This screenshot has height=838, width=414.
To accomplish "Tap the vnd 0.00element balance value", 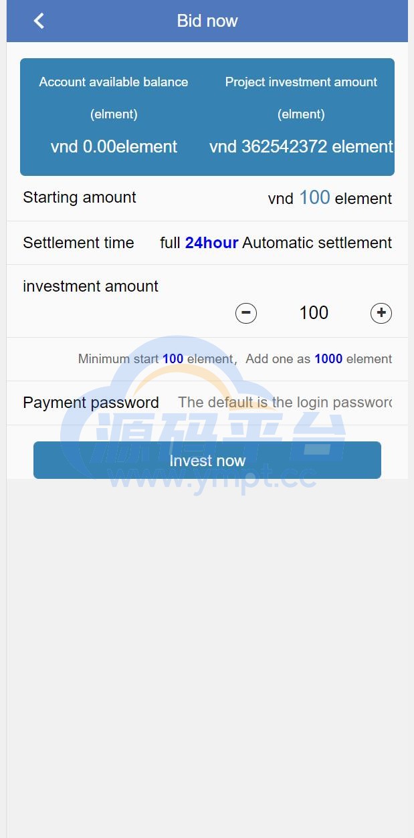I will pyautogui.click(x=114, y=146).
